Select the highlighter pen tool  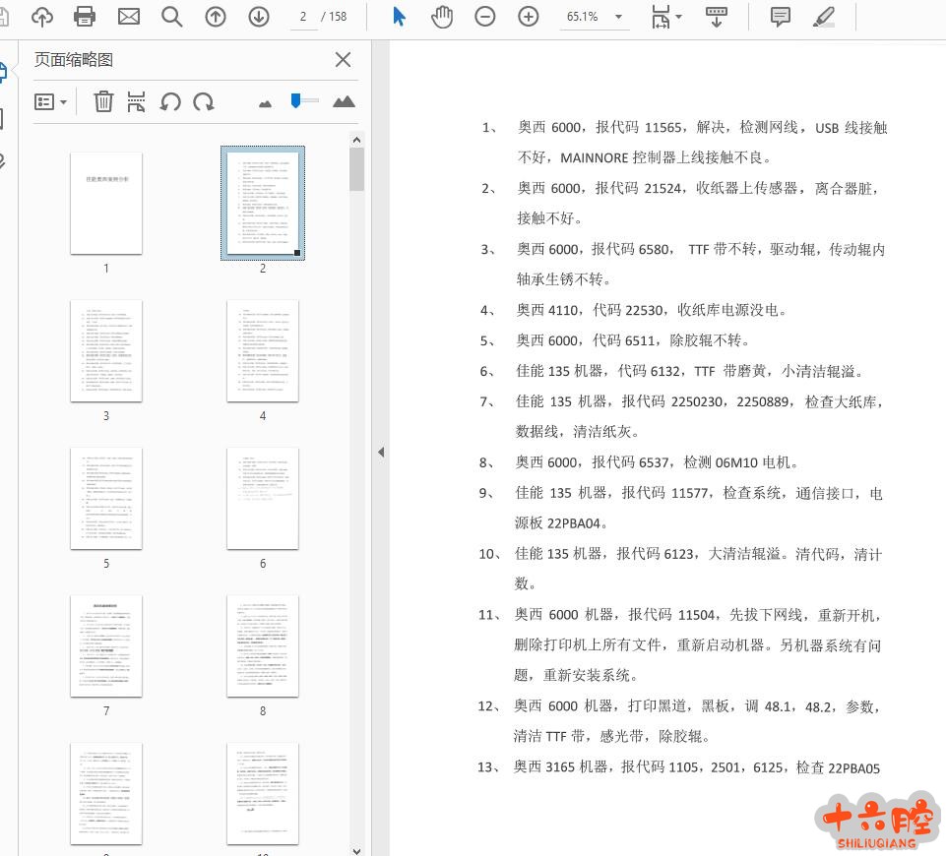tap(824, 17)
